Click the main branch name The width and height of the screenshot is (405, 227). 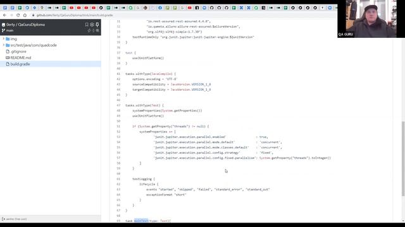(x=10, y=30)
